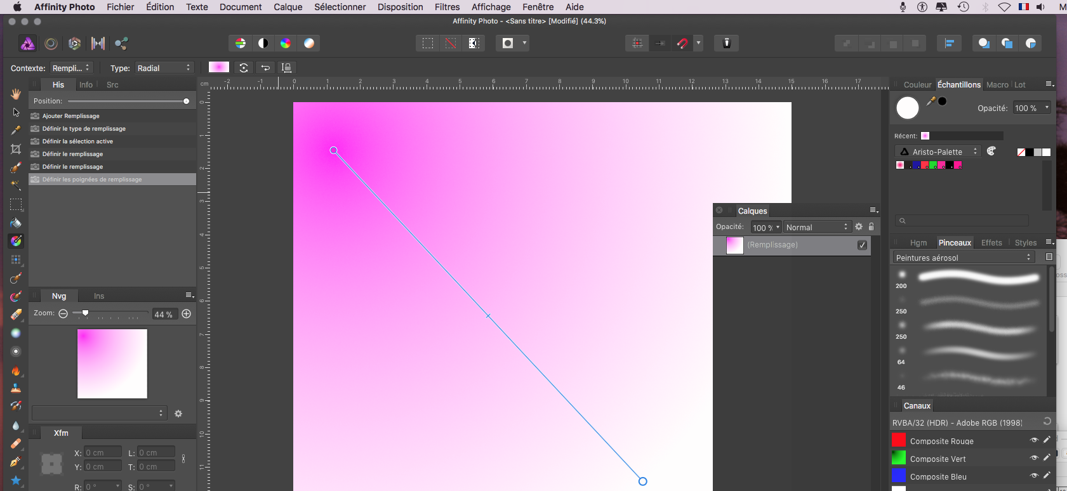Click the swatches search field
Viewport: 1067px width, 491px height.
point(962,221)
